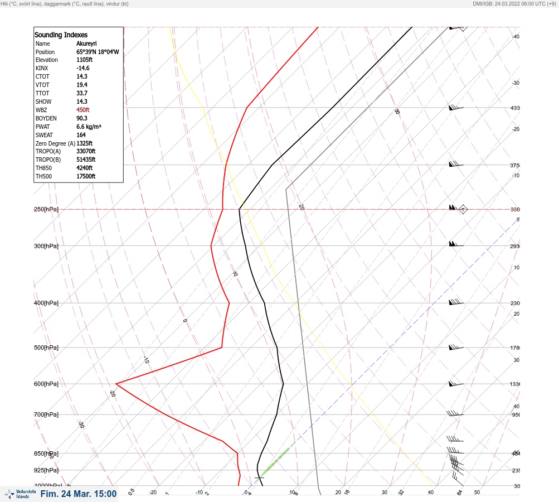The width and height of the screenshot is (559, 502).
Task: Click the Icelandic chart legend text in the header
Action: pyautogui.click(x=65, y=3)
